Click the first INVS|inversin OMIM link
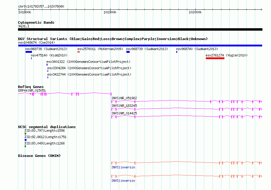 click(x=123, y=167)
